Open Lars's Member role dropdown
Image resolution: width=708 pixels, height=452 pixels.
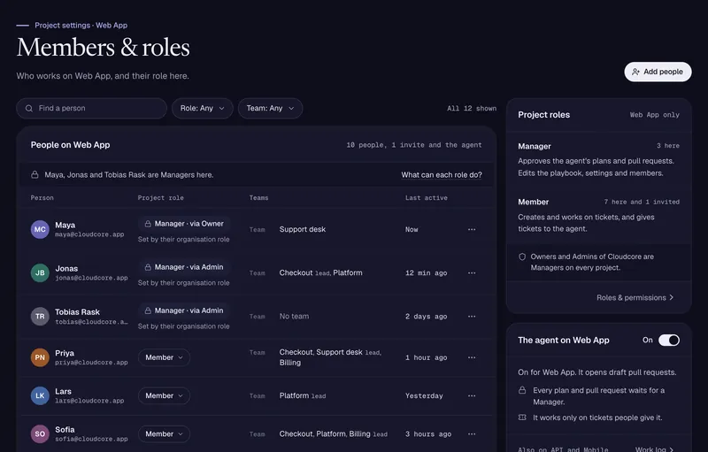coord(164,395)
